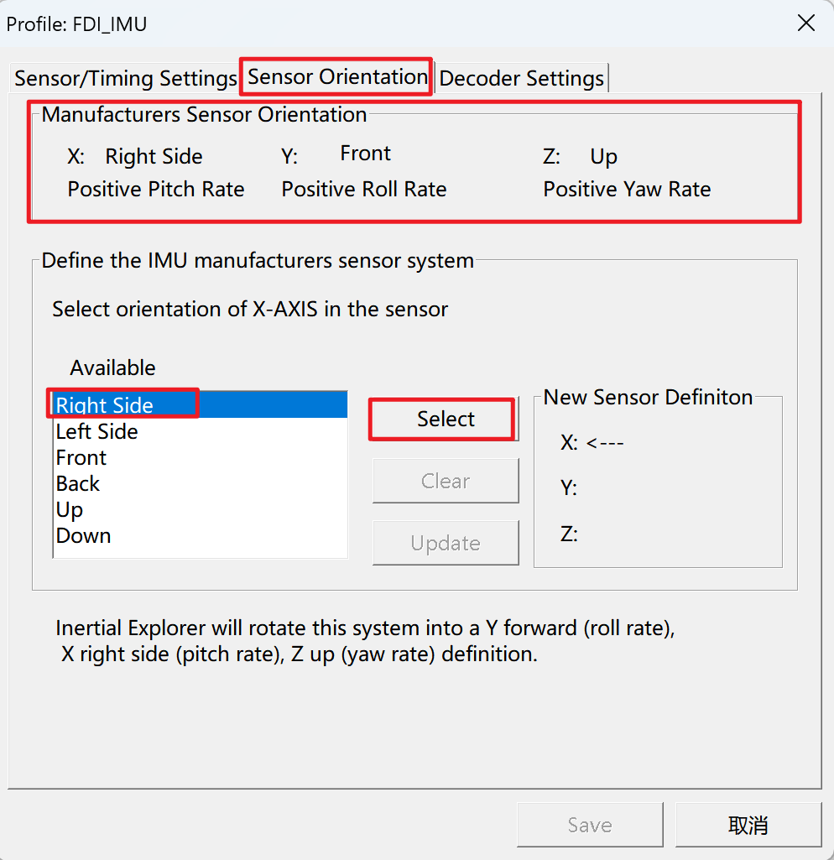
Task: Click the Positive Pitch Rate label
Action: [x=156, y=190]
